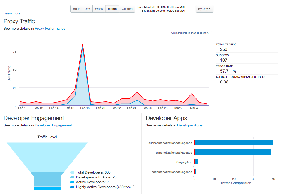Switch to the Day view

[x=87, y=8]
